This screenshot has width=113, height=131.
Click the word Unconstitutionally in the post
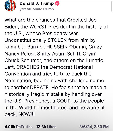[25, 40]
